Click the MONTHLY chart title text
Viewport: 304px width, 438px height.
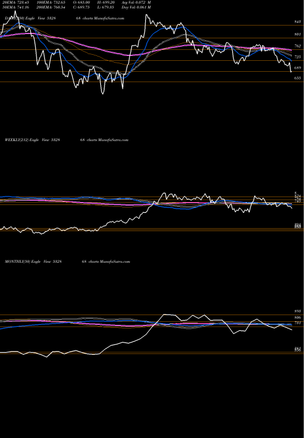coord(67,262)
